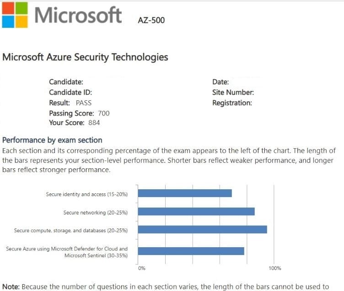The height and width of the screenshot is (291, 344).
Task: Click the Site Number label
Action: (x=233, y=93)
